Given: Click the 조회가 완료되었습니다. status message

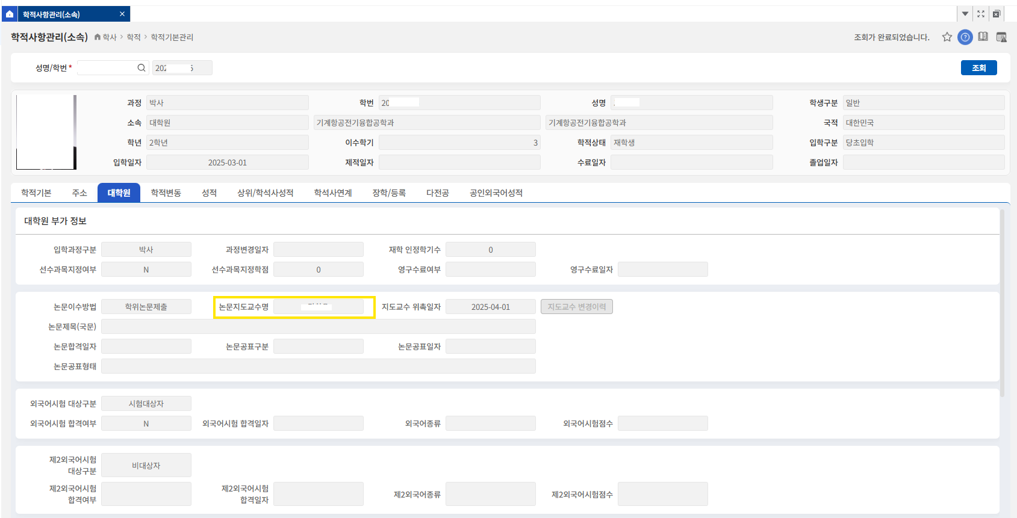Looking at the screenshot, I should tap(892, 37).
